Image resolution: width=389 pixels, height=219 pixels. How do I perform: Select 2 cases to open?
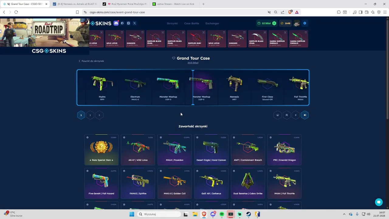(90, 115)
